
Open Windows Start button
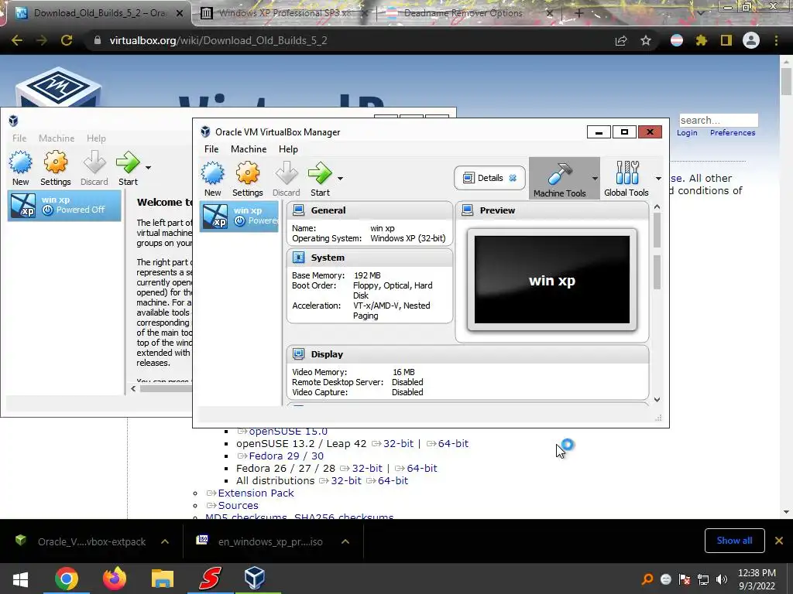20,579
